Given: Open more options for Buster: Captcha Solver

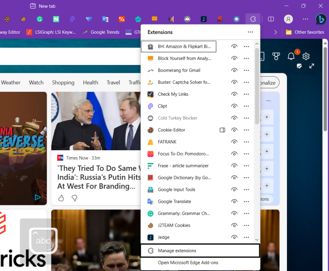Looking at the screenshot, I should click(246, 82).
